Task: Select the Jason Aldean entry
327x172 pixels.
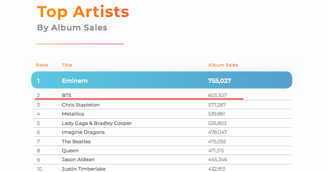Action: coord(78,159)
